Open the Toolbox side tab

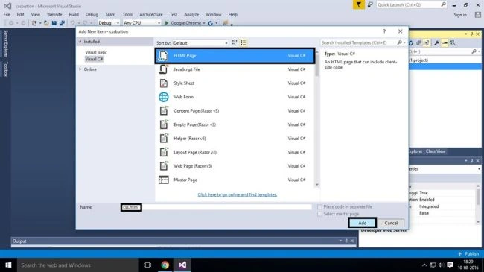(x=5, y=69)
